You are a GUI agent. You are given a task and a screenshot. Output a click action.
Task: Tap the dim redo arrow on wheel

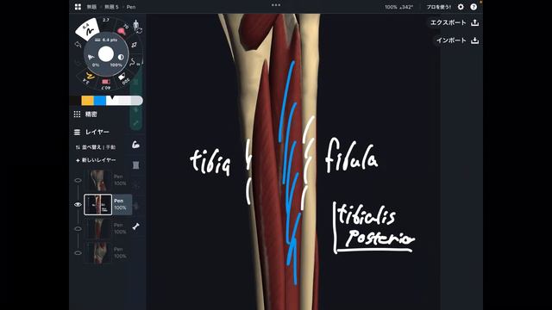(78, 63)
